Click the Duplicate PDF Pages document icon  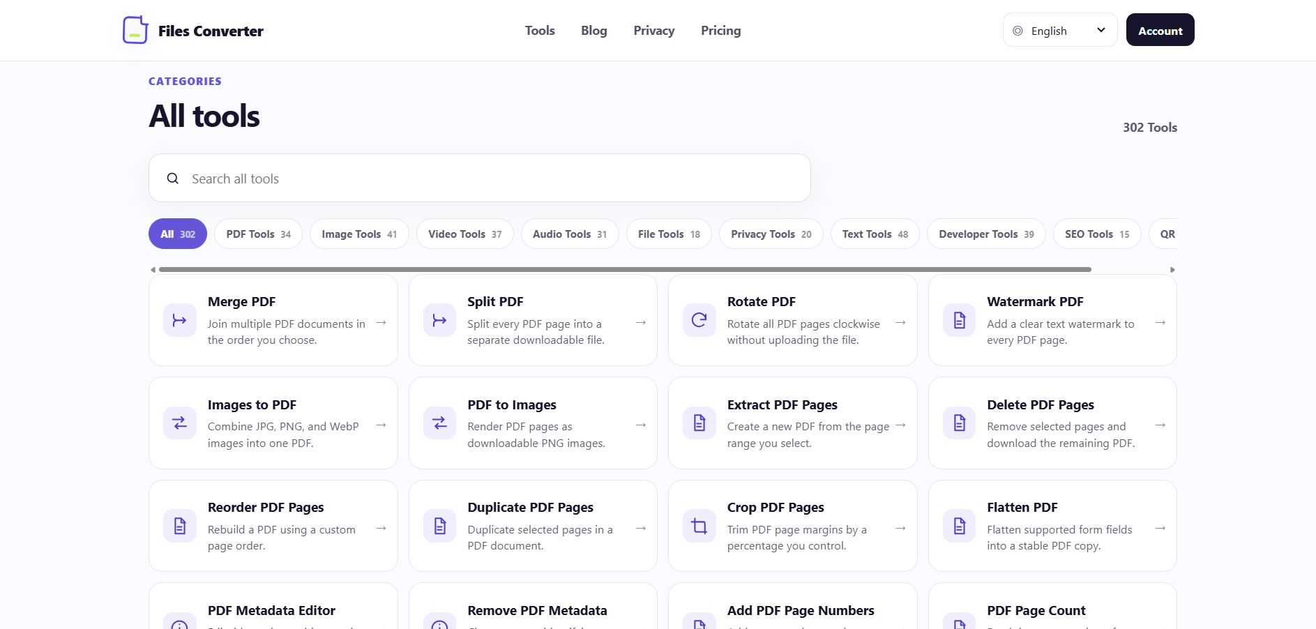coord(439,526)
